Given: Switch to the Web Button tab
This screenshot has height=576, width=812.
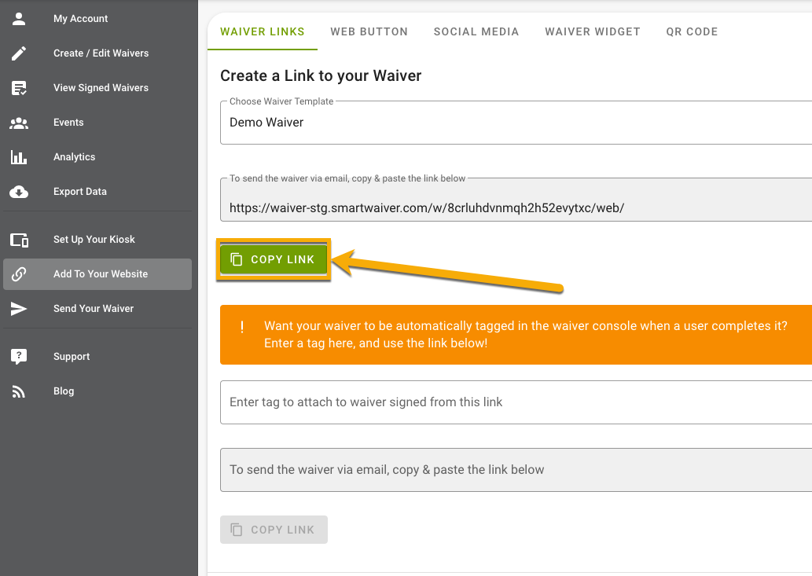Looking at the screenshot, I should pos(369,31).
